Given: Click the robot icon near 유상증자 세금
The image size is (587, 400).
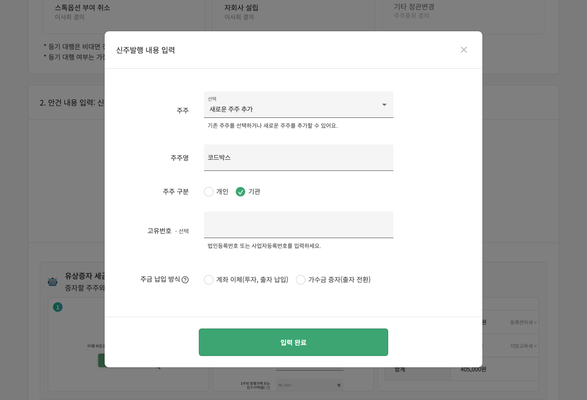Looking at the screenshot, I should click(x=53, y=282).
